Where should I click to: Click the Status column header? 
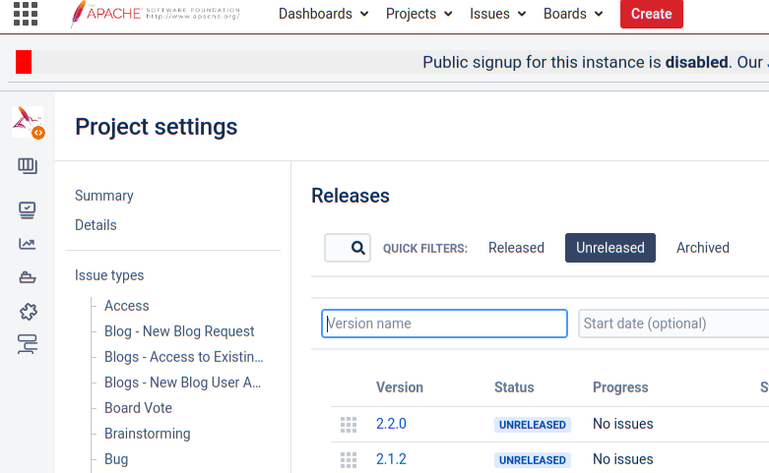pyautogui.click(x=514, y=387)
